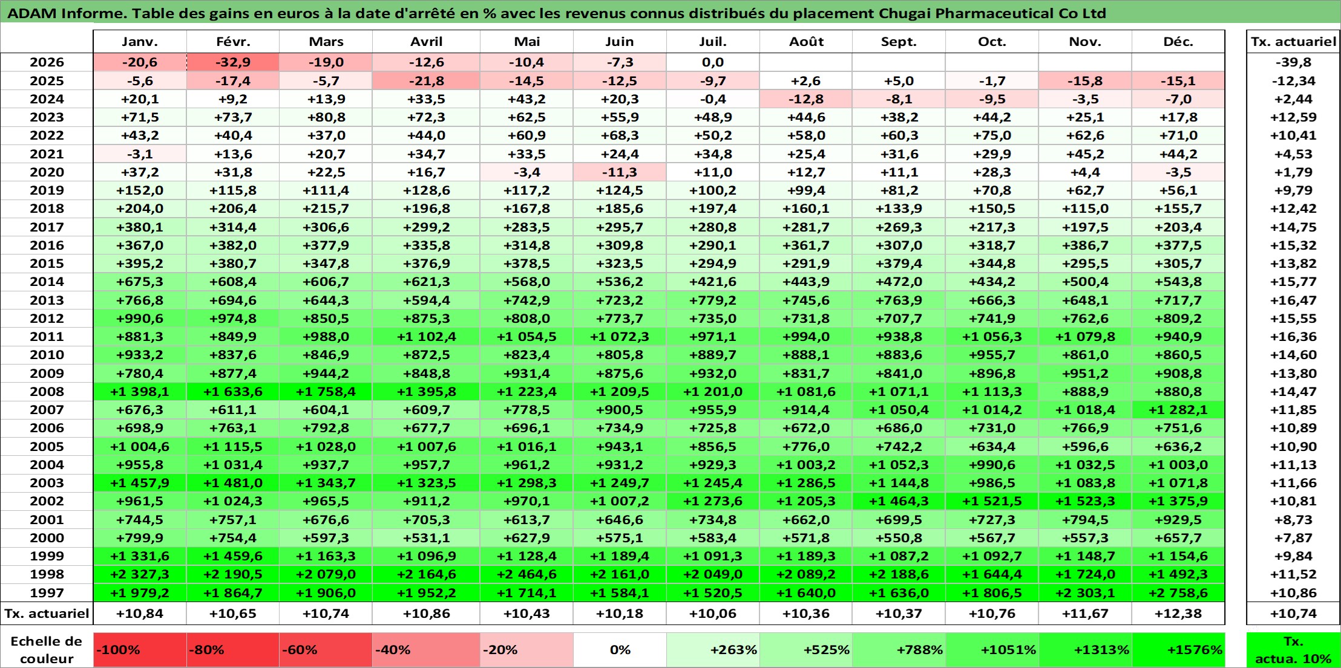Screen dimensions: 1341x668
Task: Select the -3,1 cell for Janv. 2021
Action: point(140,154)
